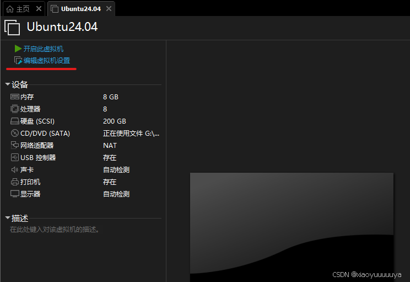Select the 处理器 device label
The image size is (410, 282).
click(30, 109)
